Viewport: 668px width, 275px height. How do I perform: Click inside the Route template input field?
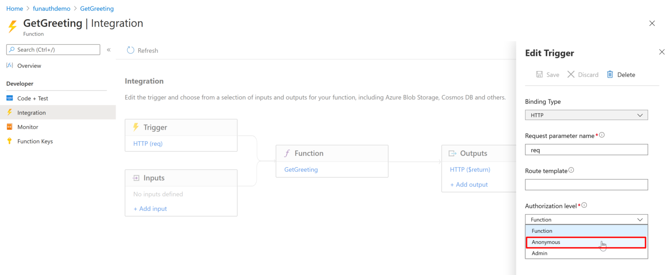pos(586,184)
